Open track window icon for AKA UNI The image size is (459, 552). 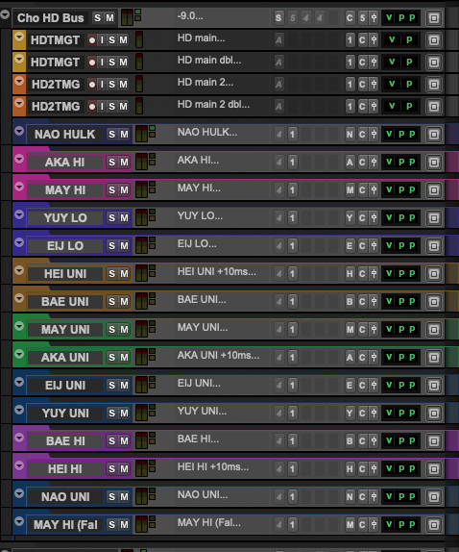coord(434,358)
